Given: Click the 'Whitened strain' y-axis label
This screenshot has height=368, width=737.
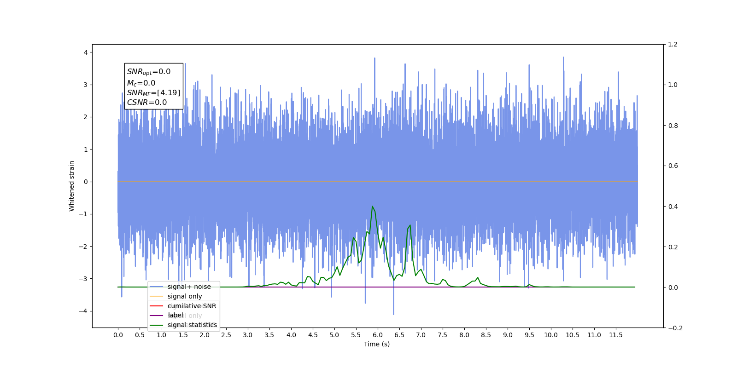Looking at the screenshot, I should 71,186.
